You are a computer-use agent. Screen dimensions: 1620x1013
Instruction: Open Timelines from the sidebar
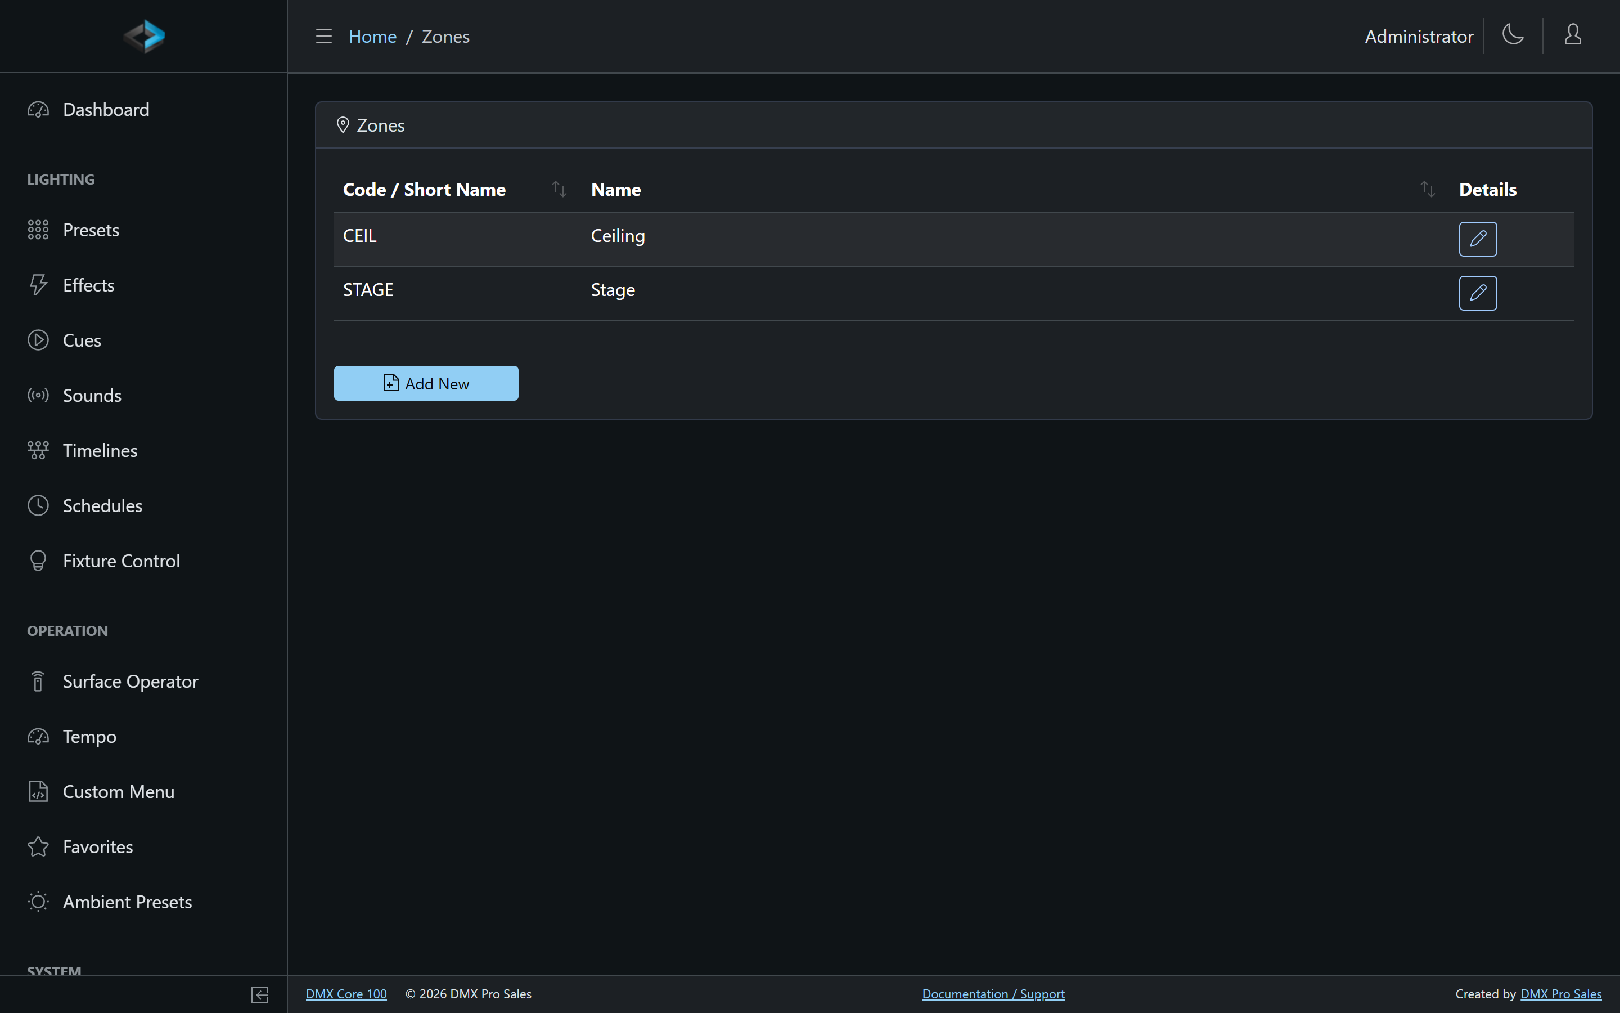click(143, 450)
